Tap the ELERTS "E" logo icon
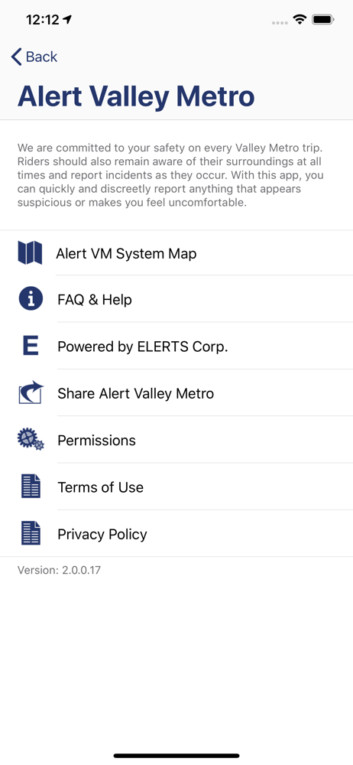353x765 pixels. coord(31,346)
